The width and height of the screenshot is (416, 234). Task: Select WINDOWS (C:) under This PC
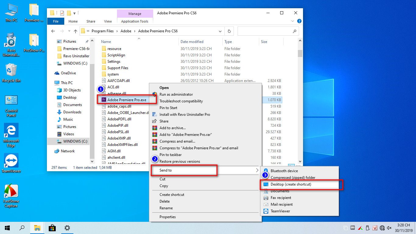(75, 141)
